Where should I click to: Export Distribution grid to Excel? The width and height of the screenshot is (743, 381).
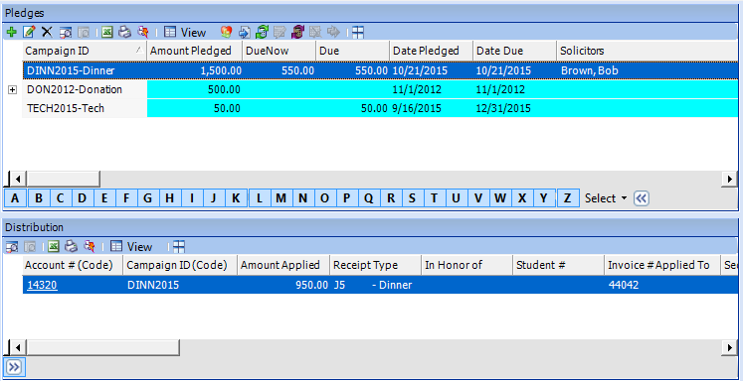pos(54,246)
